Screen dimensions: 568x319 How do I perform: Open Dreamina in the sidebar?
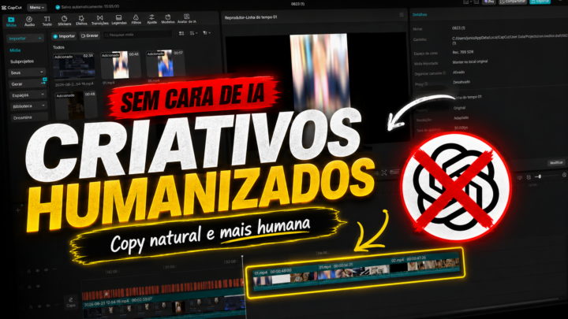pos(29,117)
